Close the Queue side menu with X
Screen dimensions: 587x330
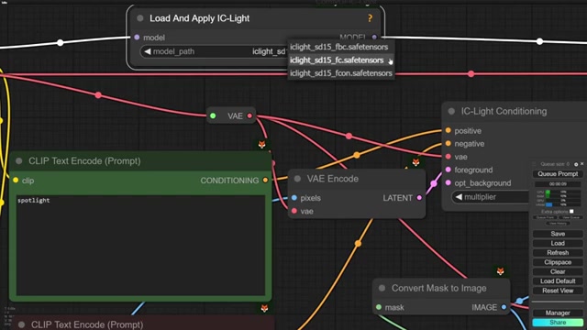click(581, 164)
